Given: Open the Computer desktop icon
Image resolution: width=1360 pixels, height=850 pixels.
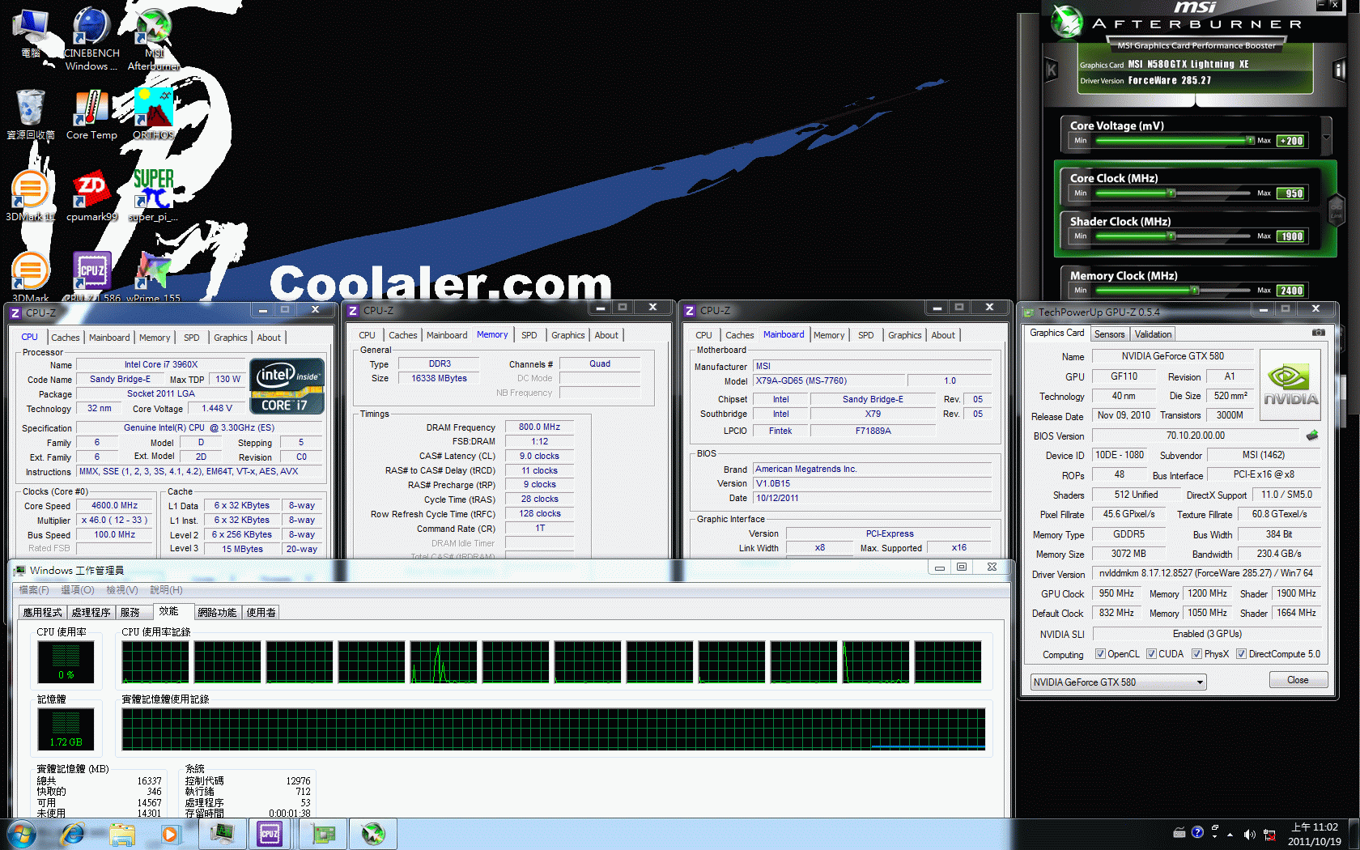Looking at the screenshot, I should [31, 34].
